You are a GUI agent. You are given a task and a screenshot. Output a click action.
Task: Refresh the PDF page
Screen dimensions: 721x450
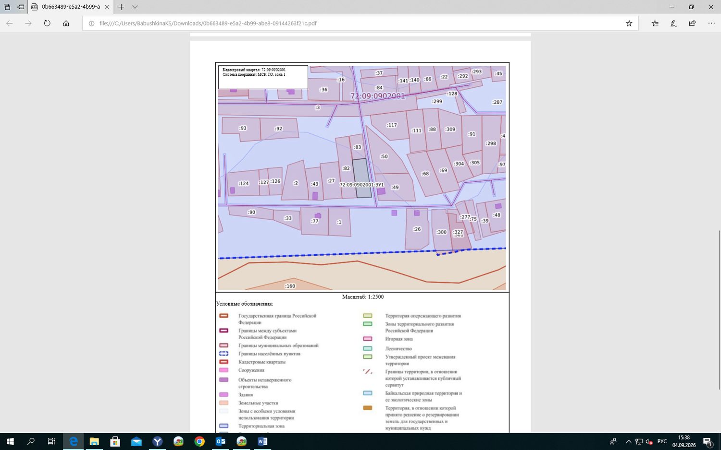47,23
